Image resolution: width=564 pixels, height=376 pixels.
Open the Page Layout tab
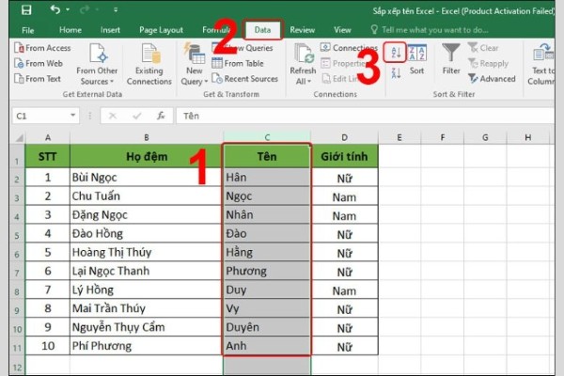pyautogui.click(x=161, y=29)
